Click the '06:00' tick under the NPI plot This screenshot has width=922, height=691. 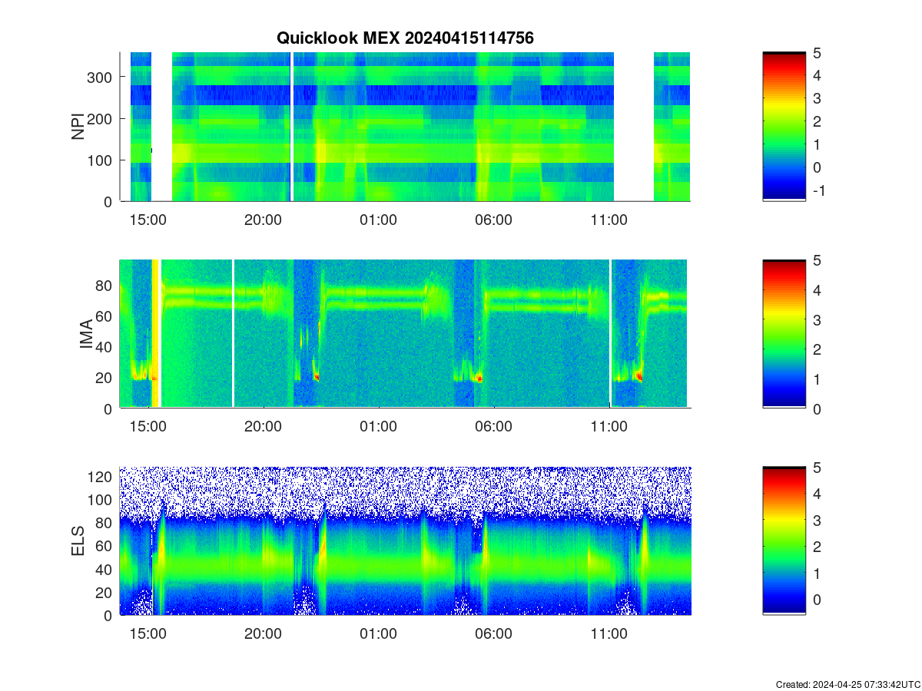(493, 220)
